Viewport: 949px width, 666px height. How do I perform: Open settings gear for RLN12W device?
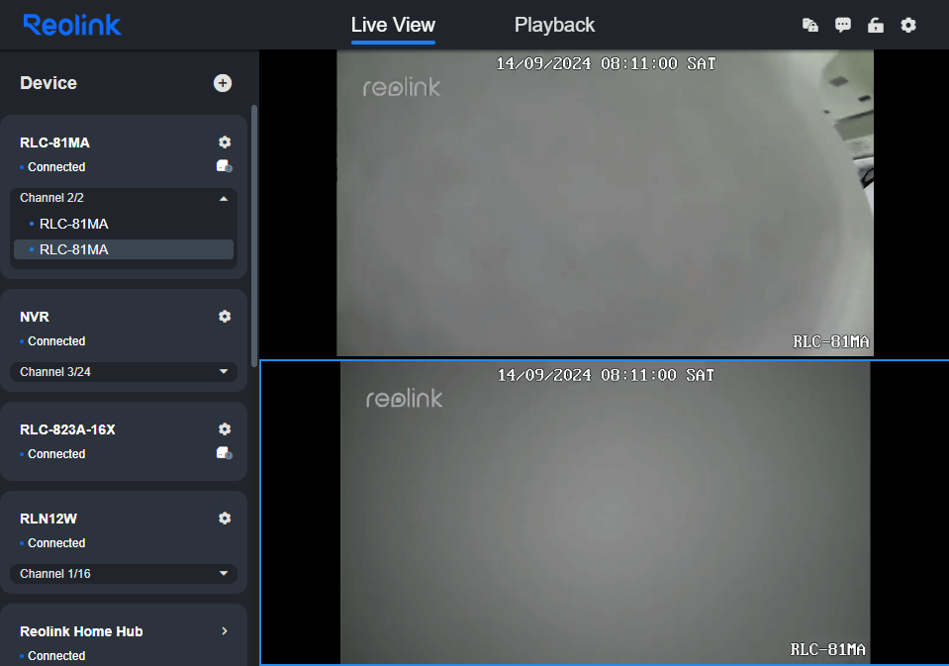point(225,519)
